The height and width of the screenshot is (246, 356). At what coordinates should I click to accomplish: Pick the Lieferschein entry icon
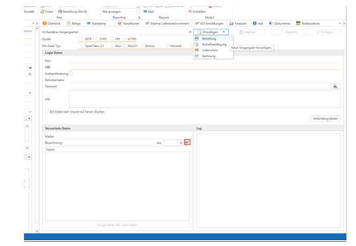pos(197,50)
